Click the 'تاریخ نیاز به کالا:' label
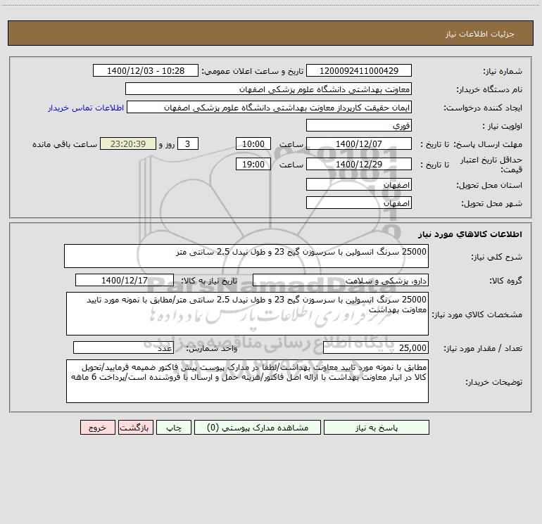The image size is (542, 524). point(209,281)
